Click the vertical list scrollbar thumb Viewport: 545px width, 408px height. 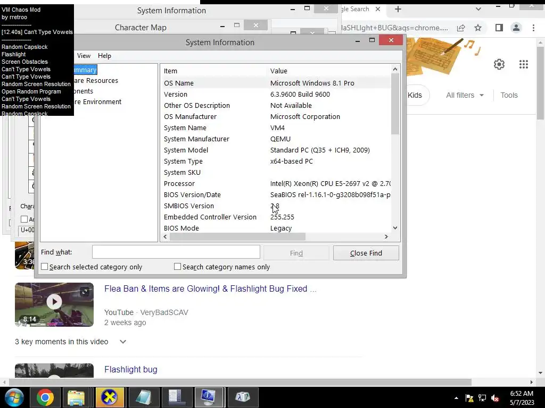click(x=395, y=104)
